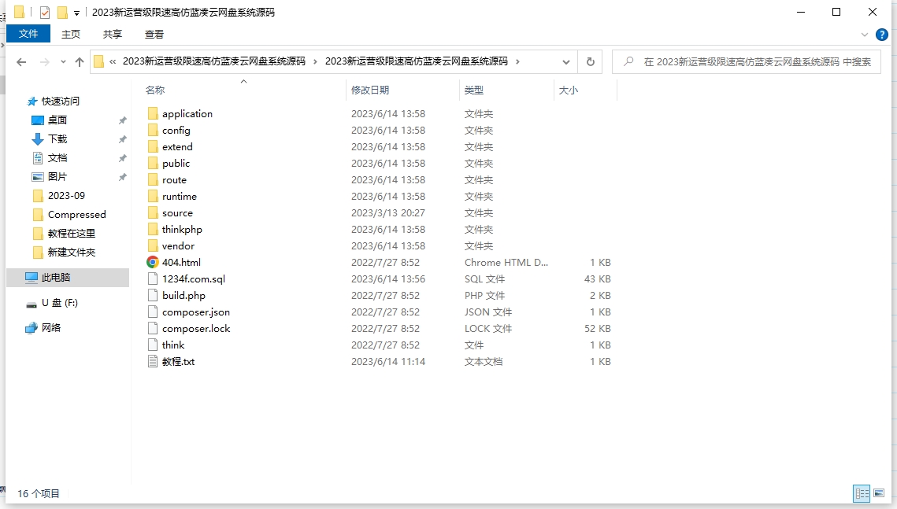Viewport: 897px width, 509px height.
Task: Sort files by the 名称 column header
Action: click(155, 90)
